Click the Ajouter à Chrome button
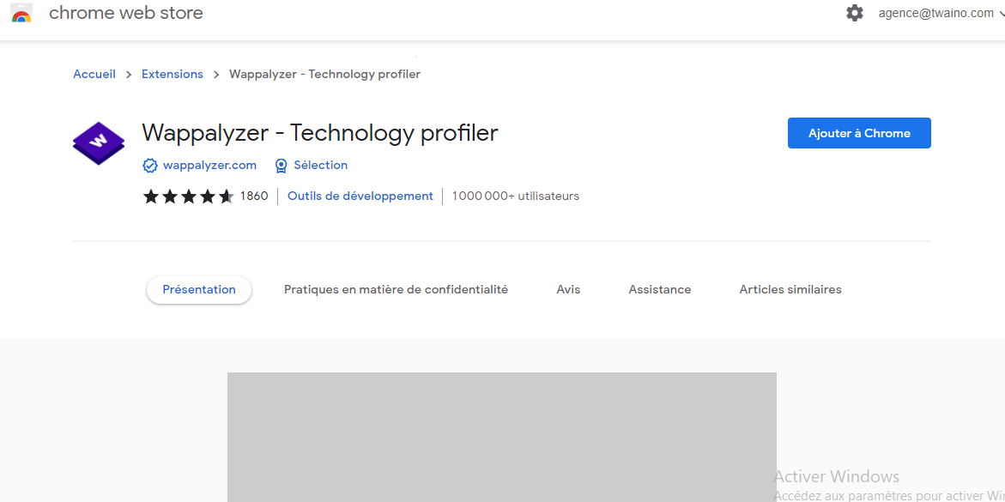Screen dimensions: 1005x502 (859, 133)
